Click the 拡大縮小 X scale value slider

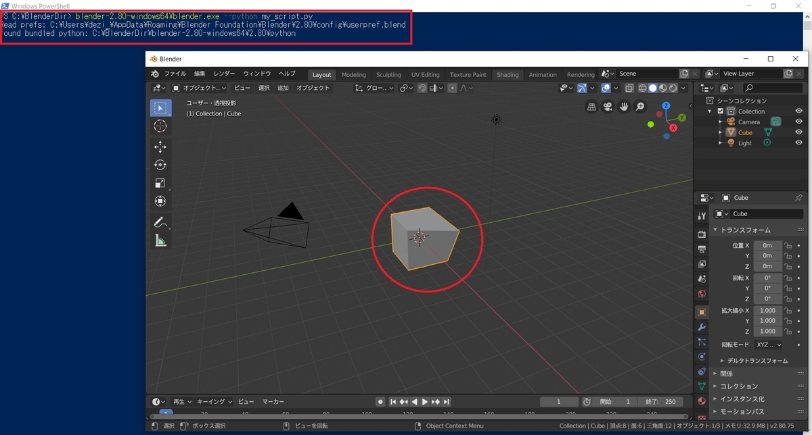click(x=768, y=310)
